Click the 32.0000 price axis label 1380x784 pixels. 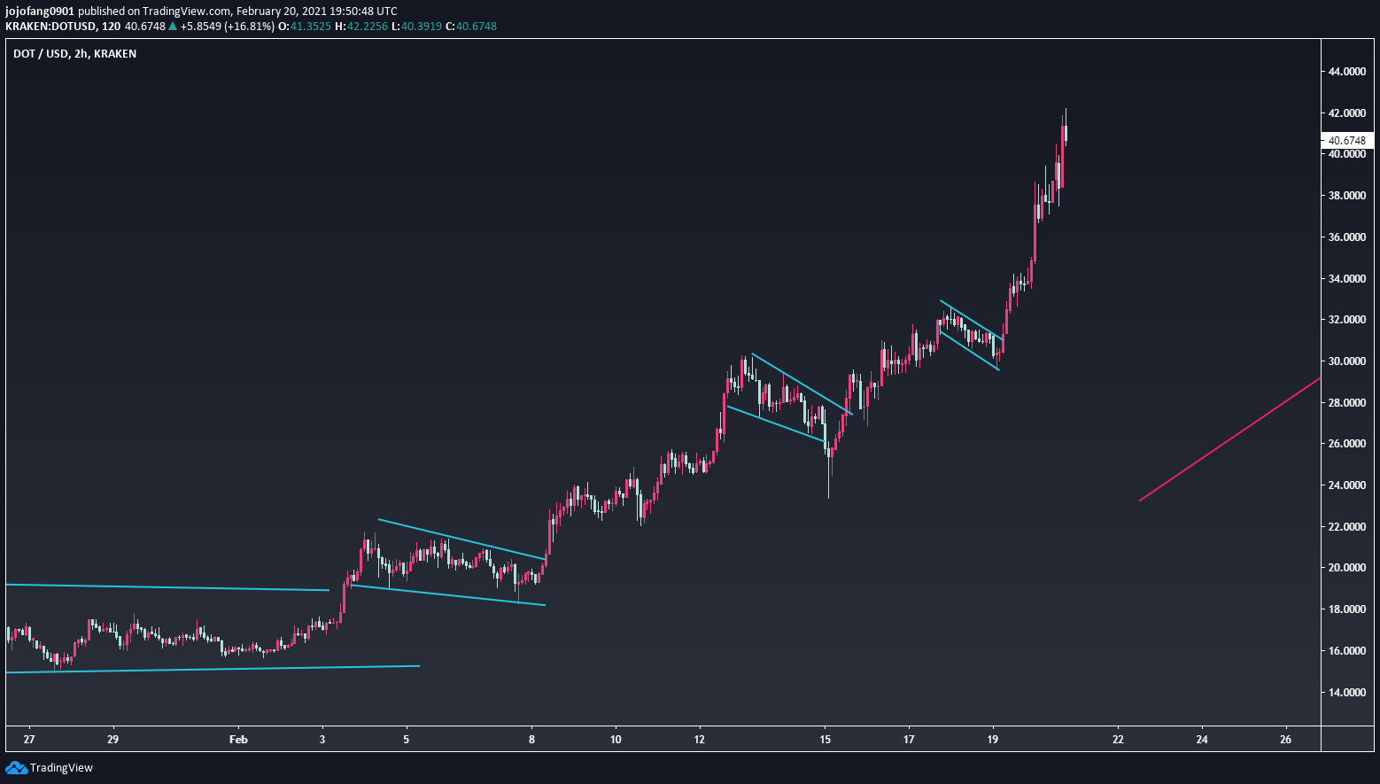(1347, 320)
